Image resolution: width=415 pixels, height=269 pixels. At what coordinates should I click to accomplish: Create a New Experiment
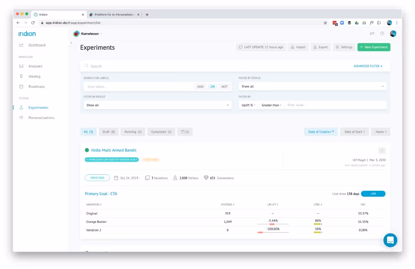pyautogui.click(x=374, y=47)
